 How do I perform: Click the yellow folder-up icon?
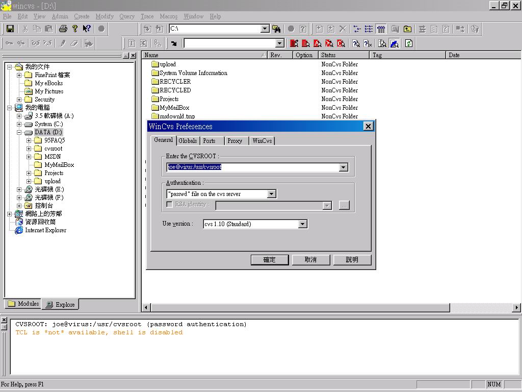click(407, 29)
